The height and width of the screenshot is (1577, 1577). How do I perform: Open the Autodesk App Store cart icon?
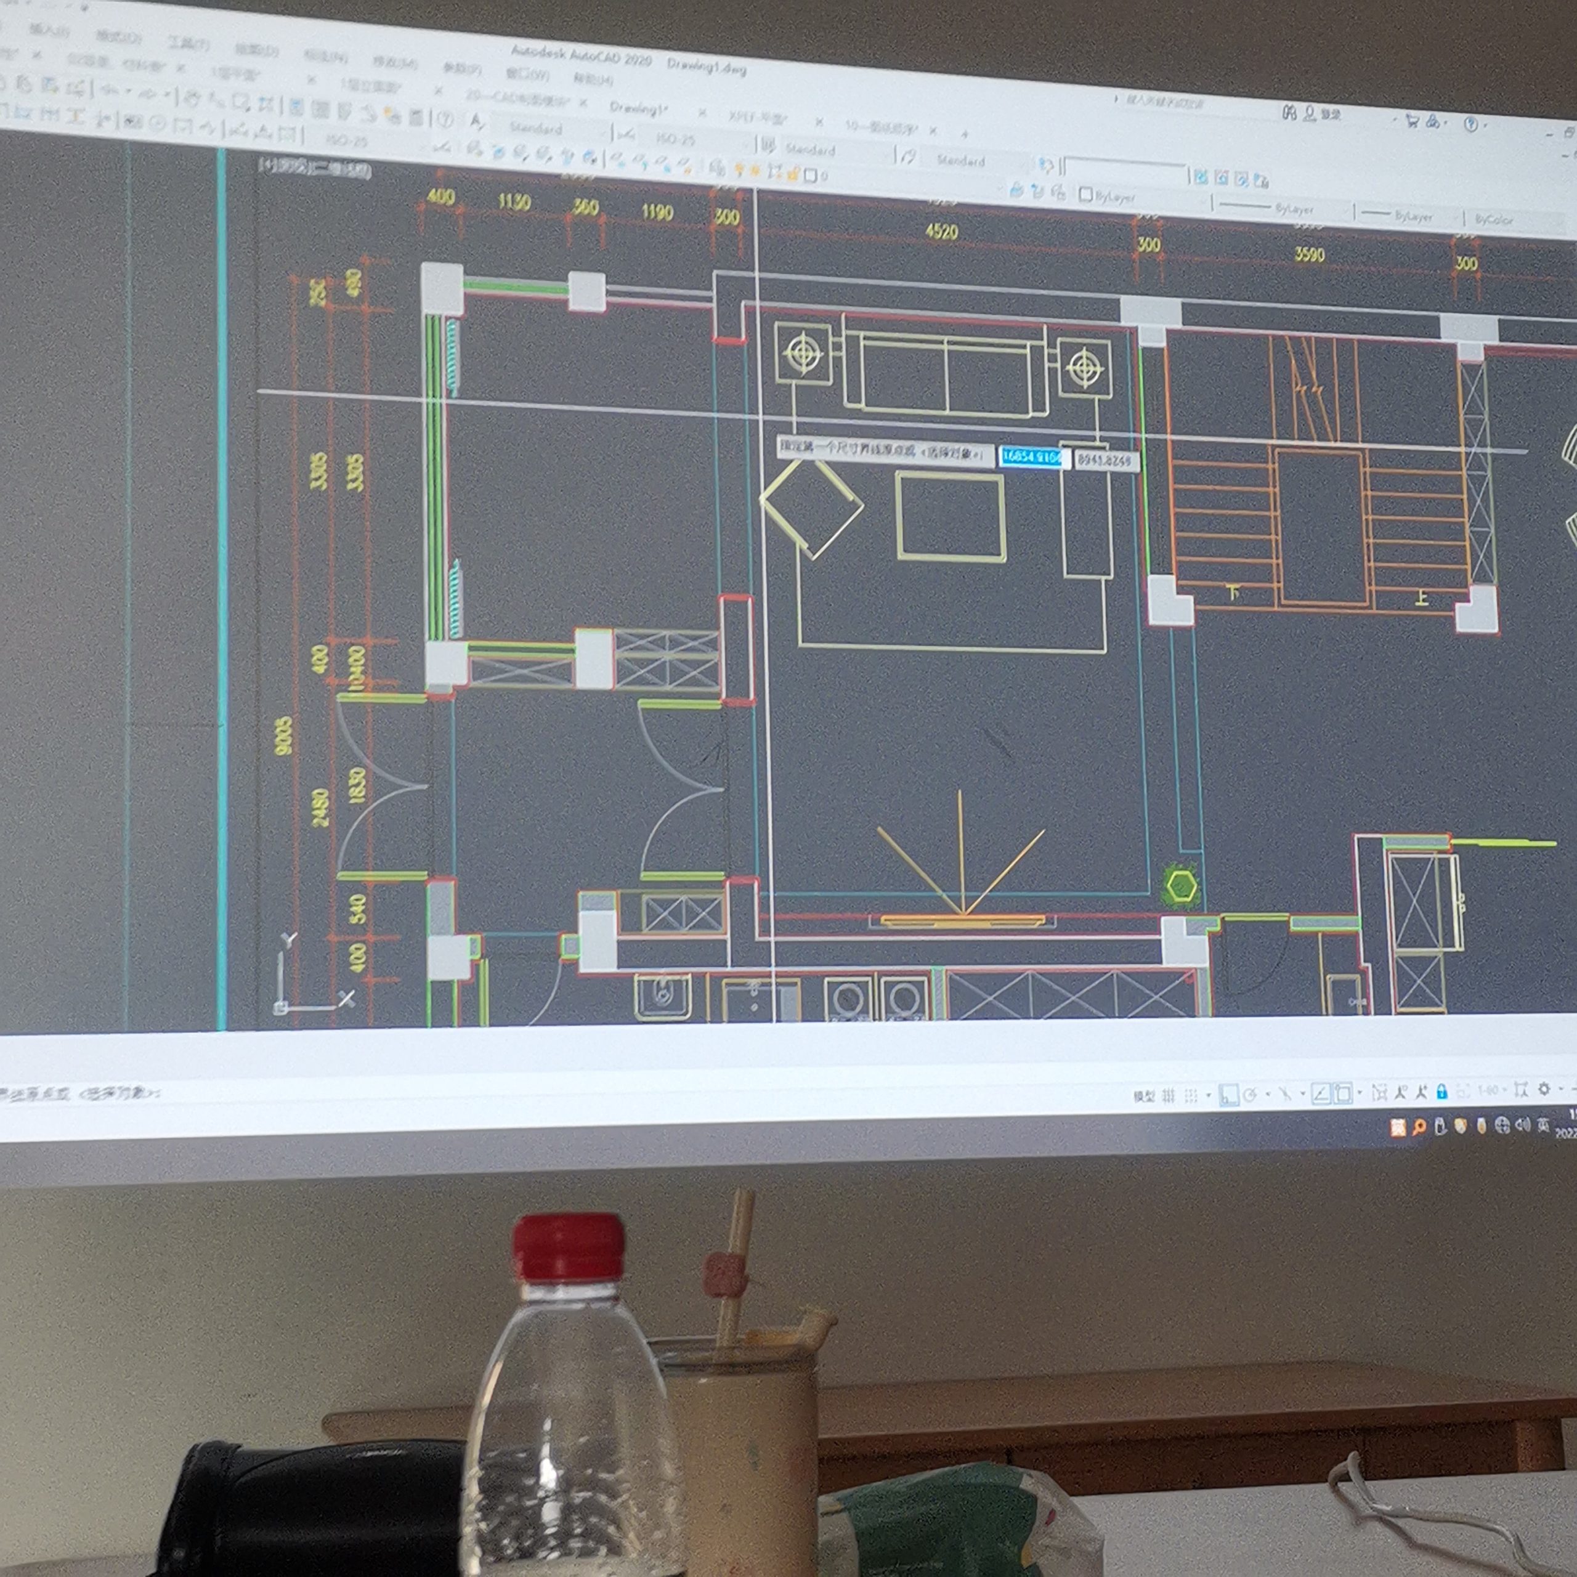(x=1412, y=121)
